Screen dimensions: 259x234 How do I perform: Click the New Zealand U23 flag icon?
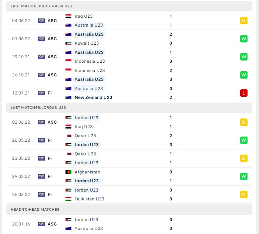[68, 97]
